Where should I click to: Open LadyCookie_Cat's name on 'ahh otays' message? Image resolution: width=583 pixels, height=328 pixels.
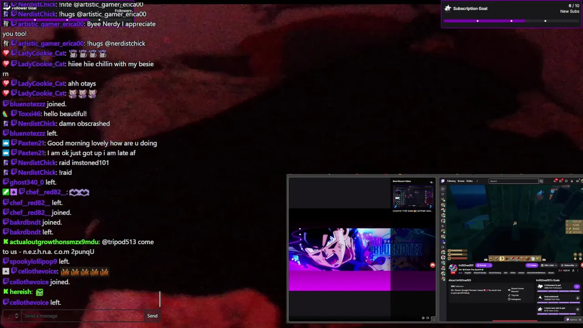click(42, 83)
